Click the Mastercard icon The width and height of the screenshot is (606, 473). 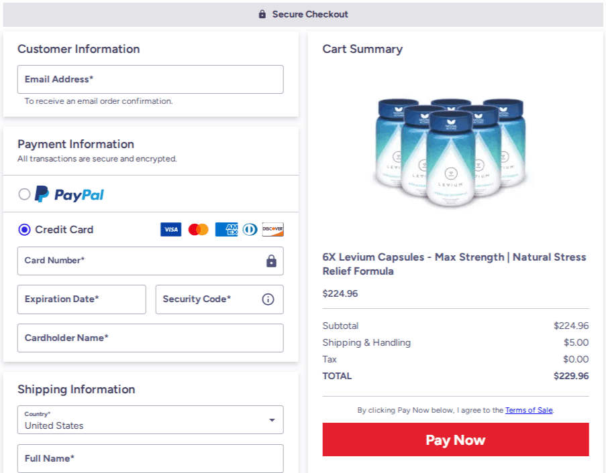pos(197,229)
